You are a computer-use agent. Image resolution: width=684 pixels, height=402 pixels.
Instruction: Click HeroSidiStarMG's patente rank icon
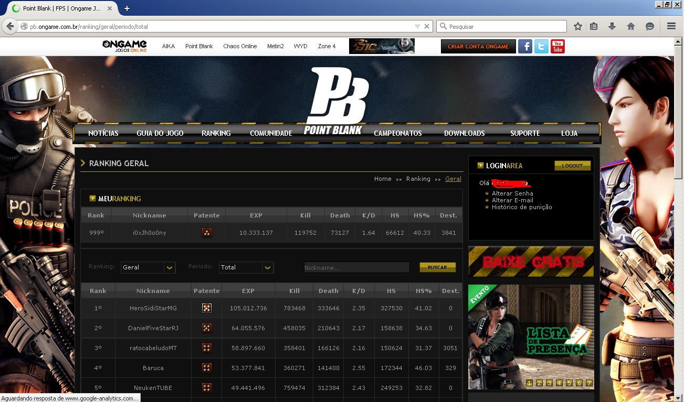point(207,308)
